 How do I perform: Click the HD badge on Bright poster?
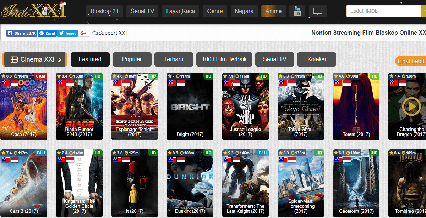point(208,76)
